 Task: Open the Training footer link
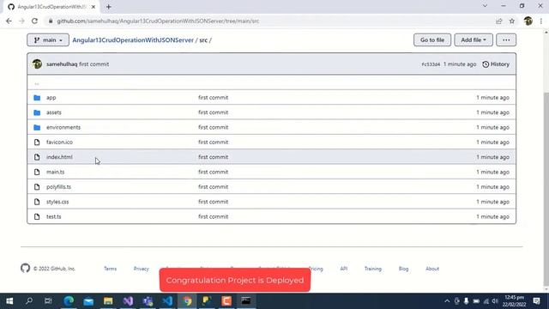(x=373, y=269)
